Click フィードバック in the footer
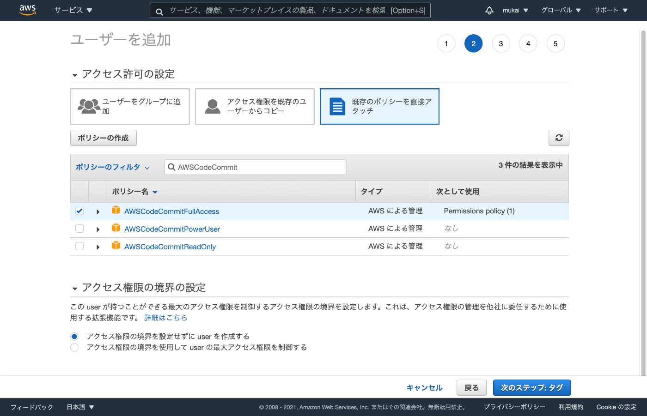Screen dimensions: 647x416 point(32,407)
